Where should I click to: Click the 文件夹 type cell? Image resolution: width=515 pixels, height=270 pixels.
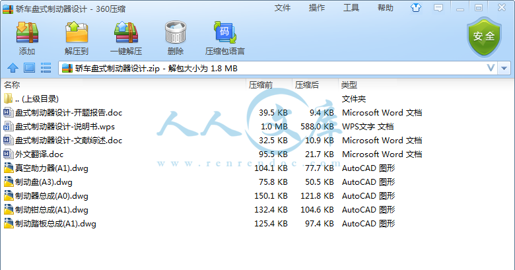point(354,98)
